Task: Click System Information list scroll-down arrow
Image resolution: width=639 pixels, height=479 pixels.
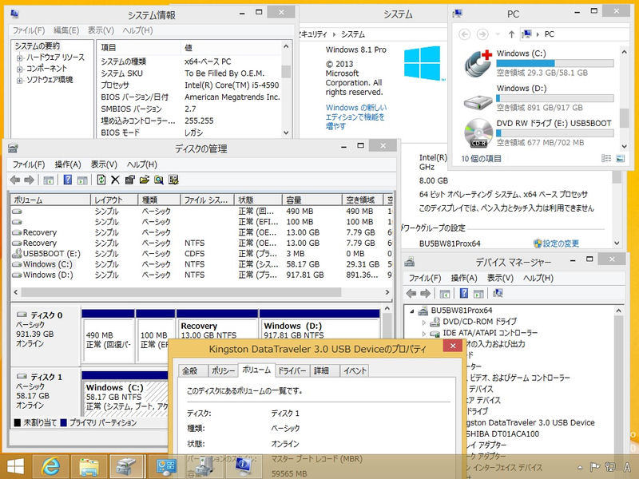Action: (x=286, y=133)
